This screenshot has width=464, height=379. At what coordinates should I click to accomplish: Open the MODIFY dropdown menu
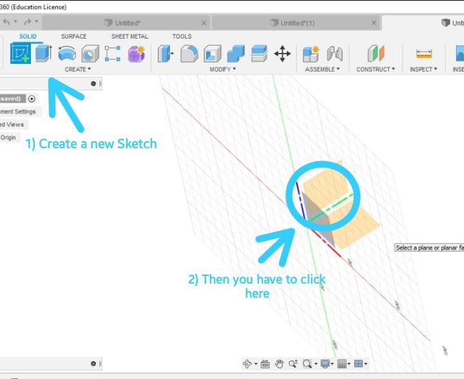point(222,69)
